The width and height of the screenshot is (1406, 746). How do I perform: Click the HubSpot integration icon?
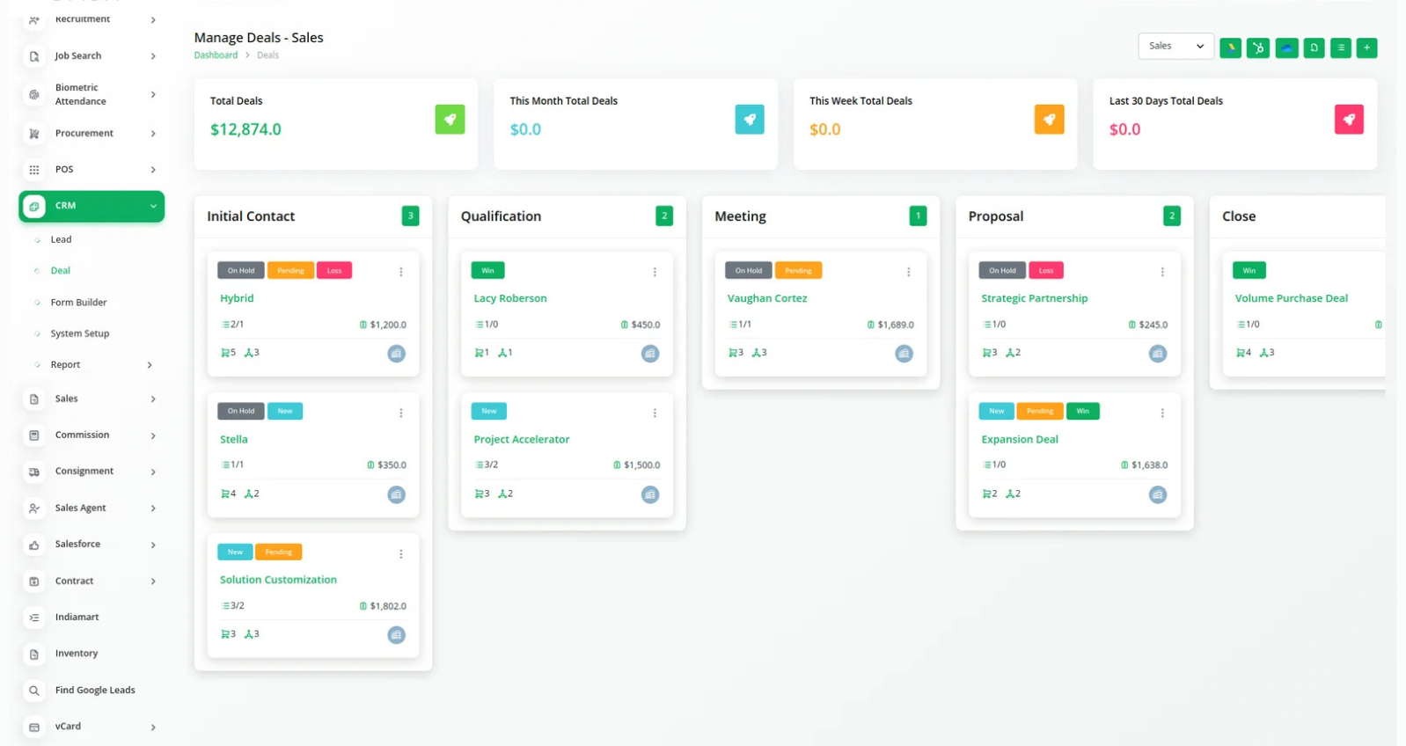1258,48
